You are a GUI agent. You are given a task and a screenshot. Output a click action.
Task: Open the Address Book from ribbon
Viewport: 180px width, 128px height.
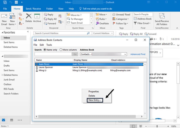pos(142,19)
